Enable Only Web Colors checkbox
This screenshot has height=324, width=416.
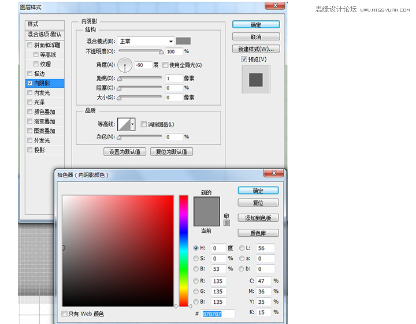65,314
